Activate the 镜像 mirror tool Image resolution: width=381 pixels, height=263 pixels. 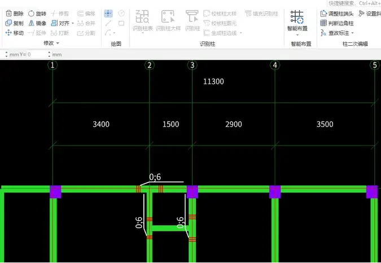(37, 23)
